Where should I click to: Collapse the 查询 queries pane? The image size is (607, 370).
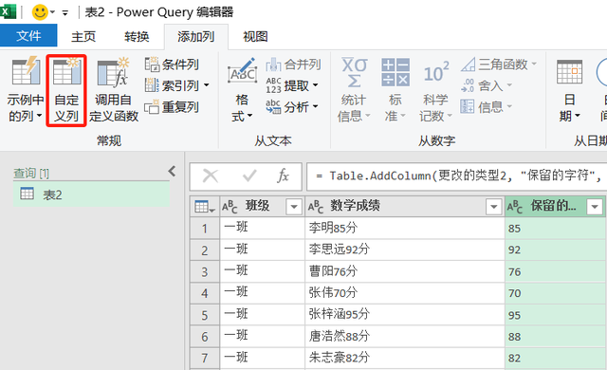point(173,171)
